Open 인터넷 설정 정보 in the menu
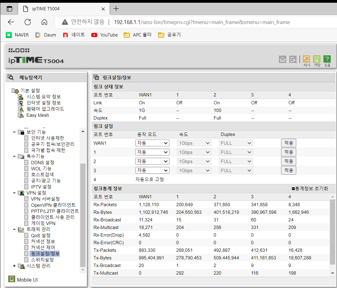Screen dimensions: 337x288 [x=43, y=103]
